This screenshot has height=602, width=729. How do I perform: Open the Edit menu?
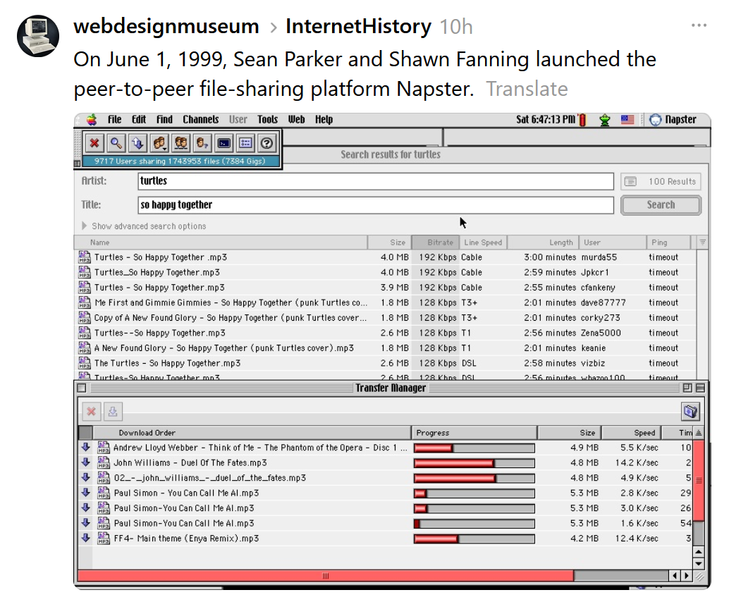[139, 120]
